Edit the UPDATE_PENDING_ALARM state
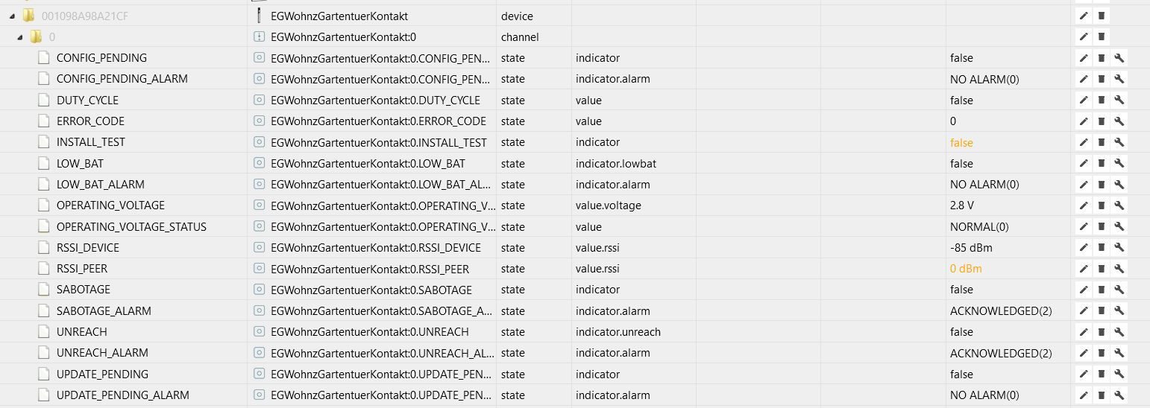1150x408 pixels. pos(1083,395)
